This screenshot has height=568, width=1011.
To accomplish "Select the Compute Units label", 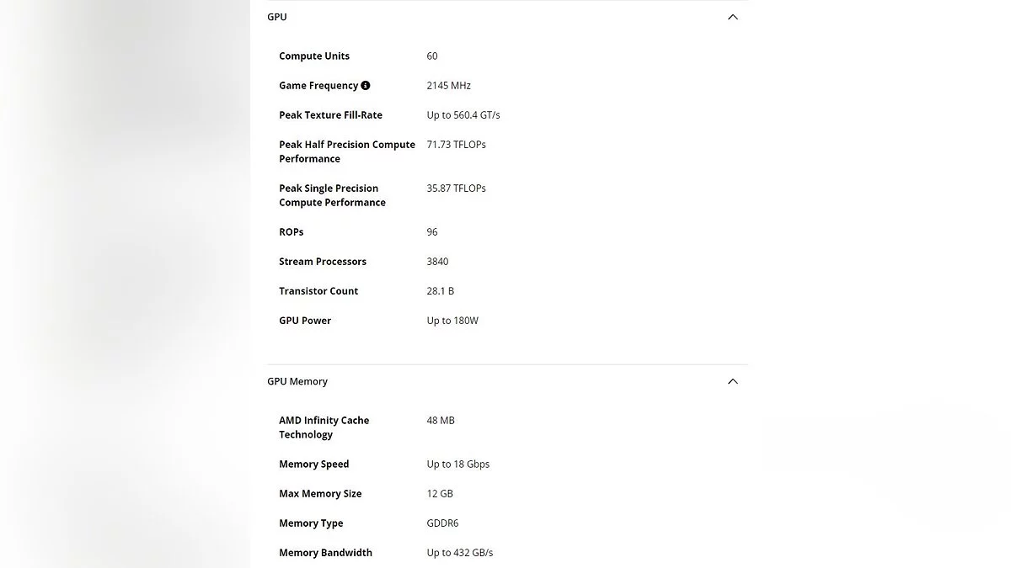I will tap(314, 56).
